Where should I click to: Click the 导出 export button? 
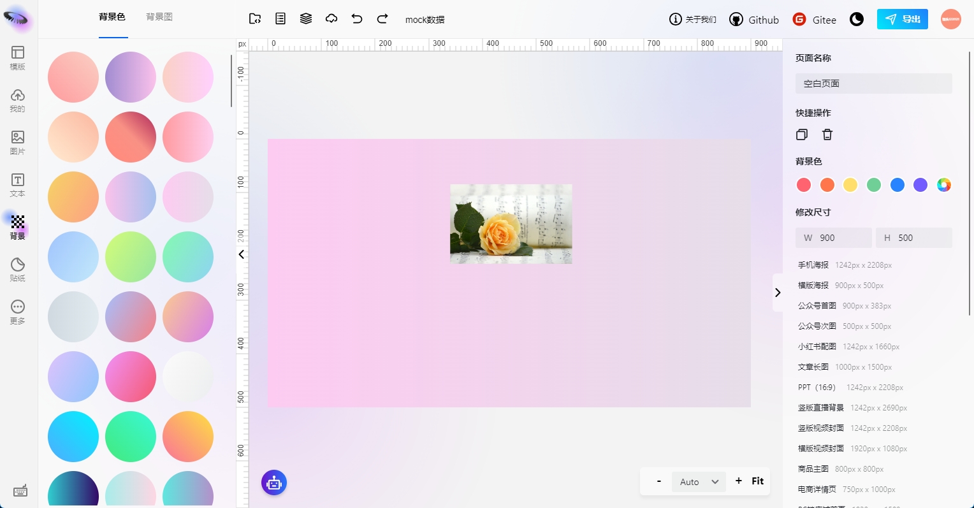click(x=903, y=19)
